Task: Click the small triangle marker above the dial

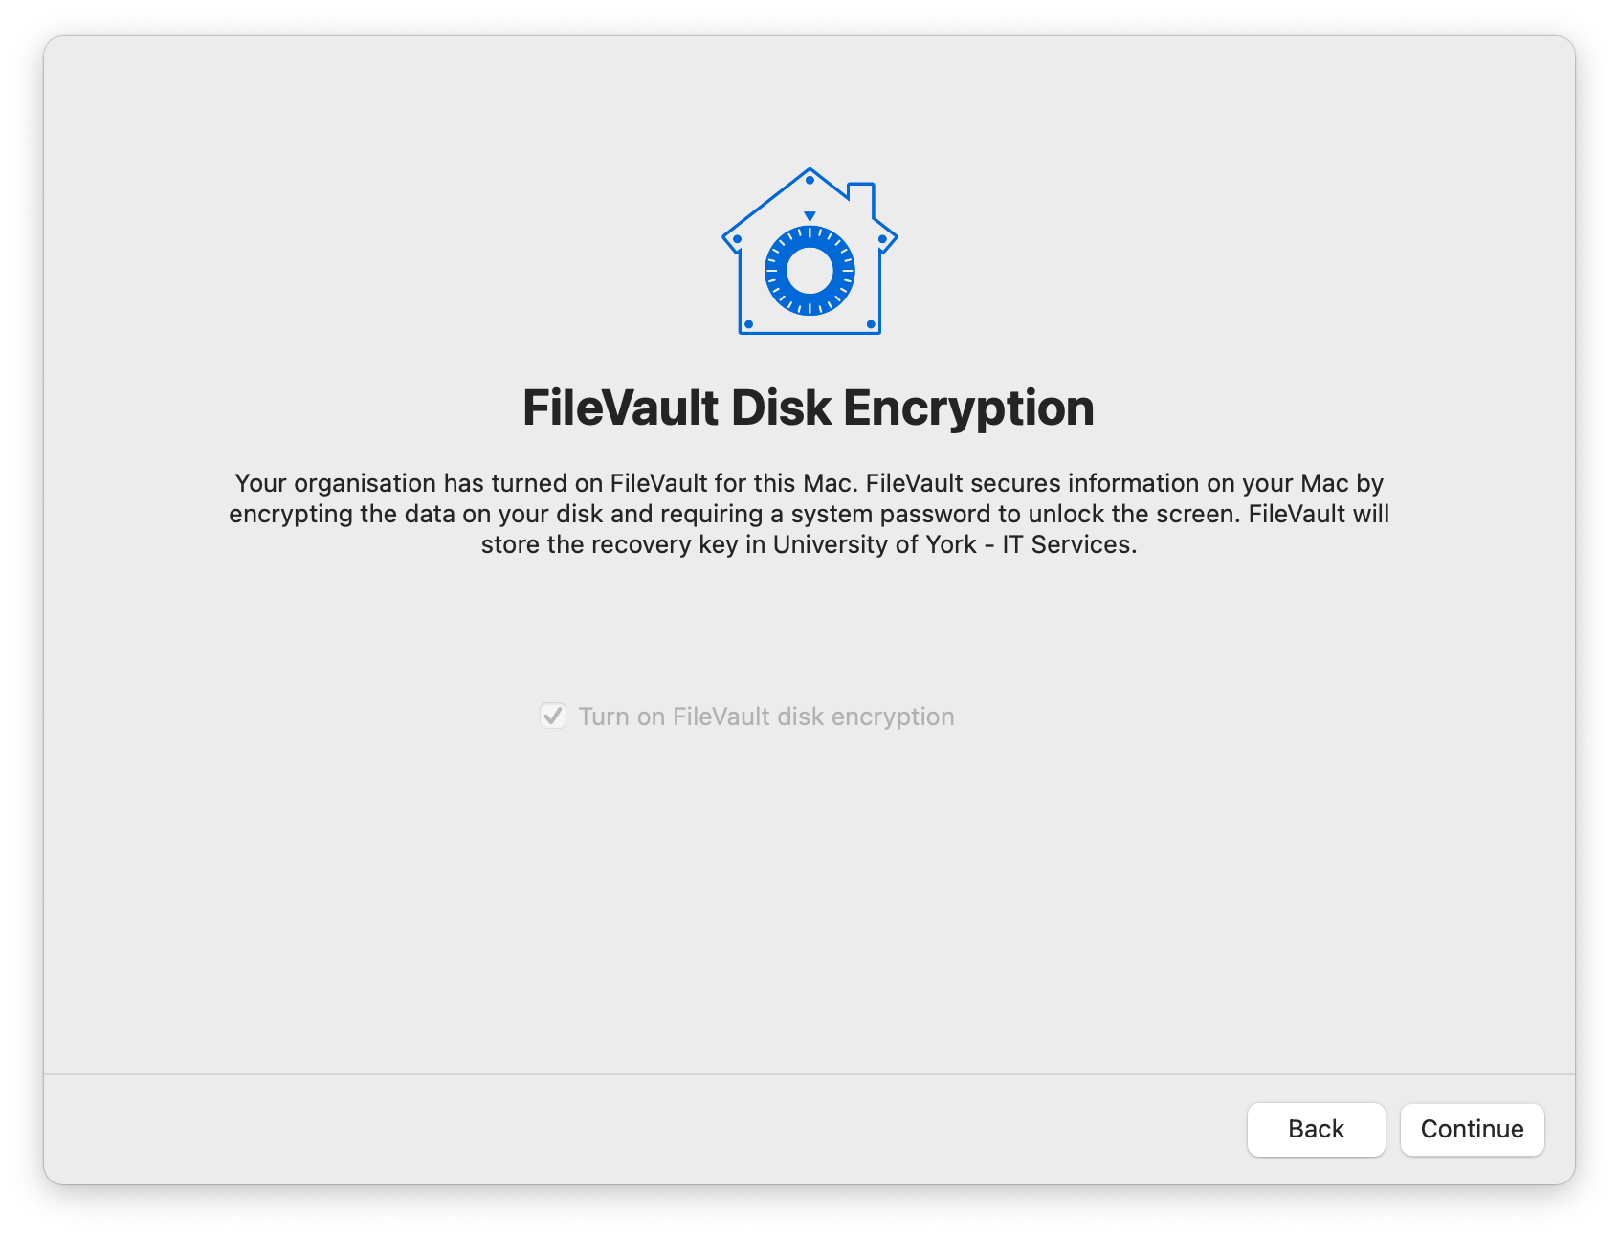Action: 809,216
